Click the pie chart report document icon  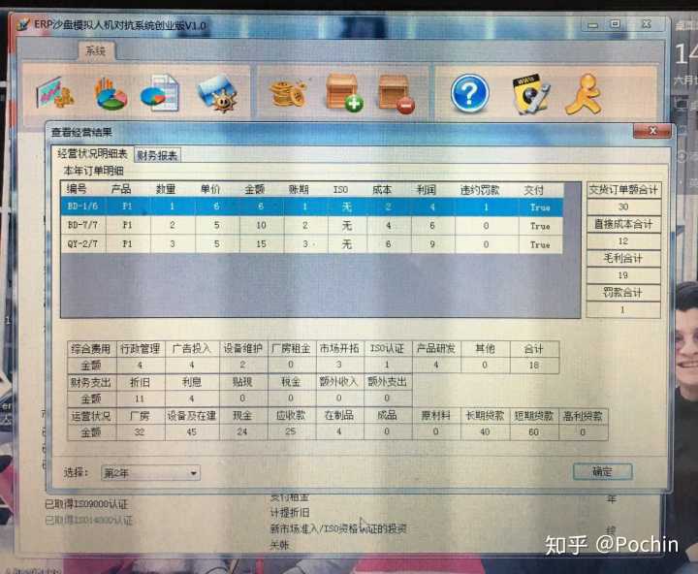coord(160,93)
